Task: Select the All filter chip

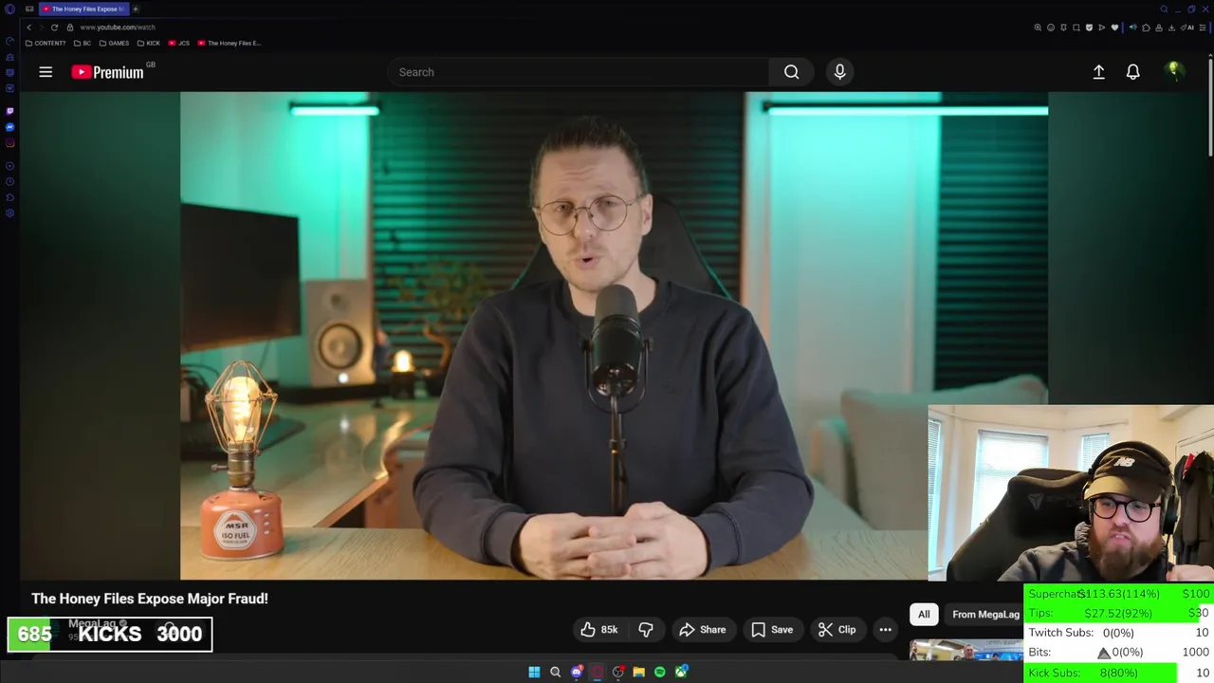Action: point(924,615)
